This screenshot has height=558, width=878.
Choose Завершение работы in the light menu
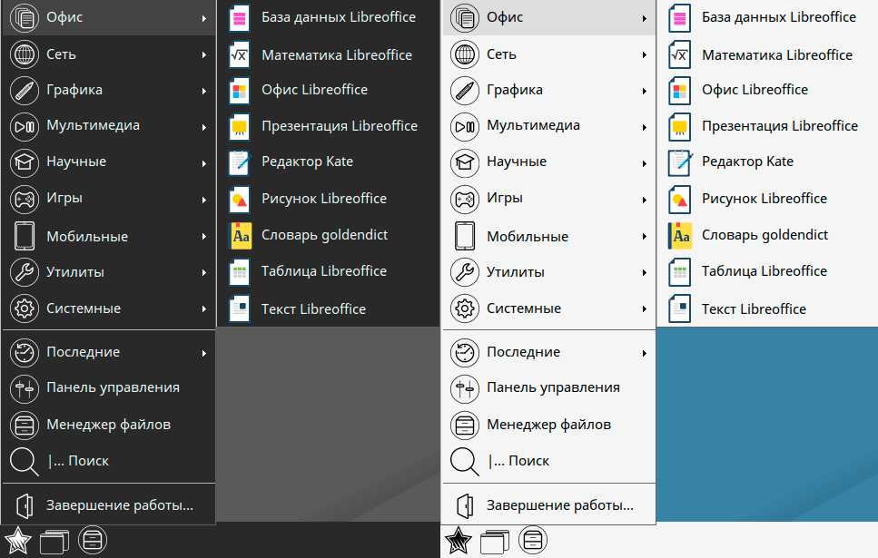559,505
